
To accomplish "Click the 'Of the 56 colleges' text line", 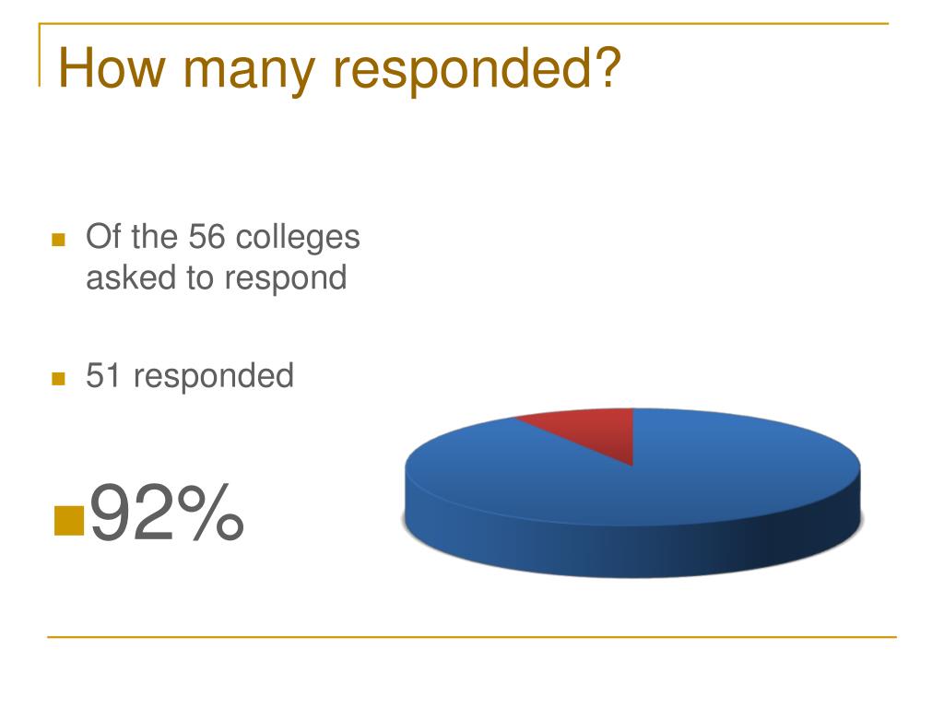I will (223, 237).
